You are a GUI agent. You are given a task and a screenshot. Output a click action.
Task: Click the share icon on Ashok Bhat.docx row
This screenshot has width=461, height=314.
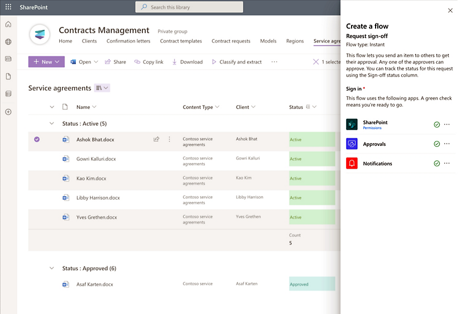coord(156,140)
